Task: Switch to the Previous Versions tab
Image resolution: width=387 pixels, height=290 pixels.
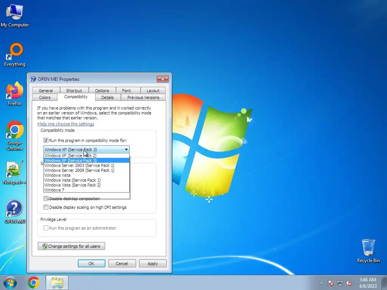Action: point(143,97)
